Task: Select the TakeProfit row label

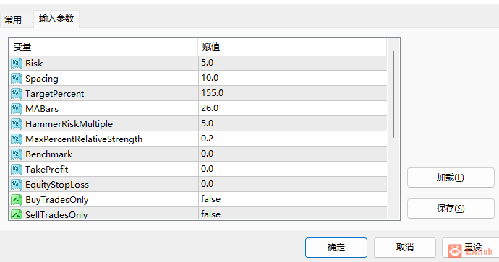Action: pos(47,170)
